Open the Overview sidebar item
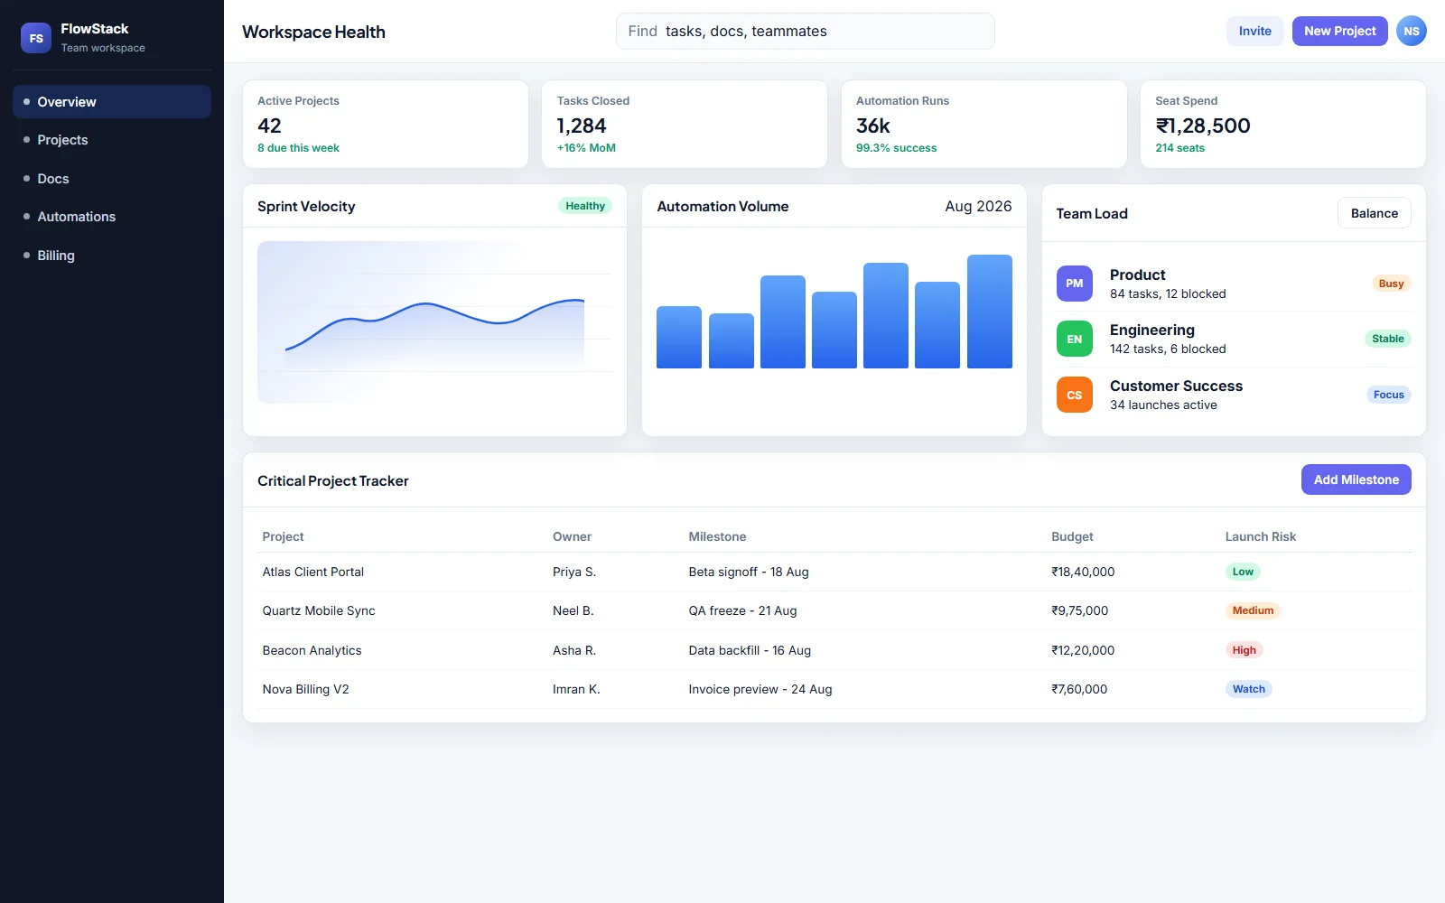1445x903 pixels. 112,102
